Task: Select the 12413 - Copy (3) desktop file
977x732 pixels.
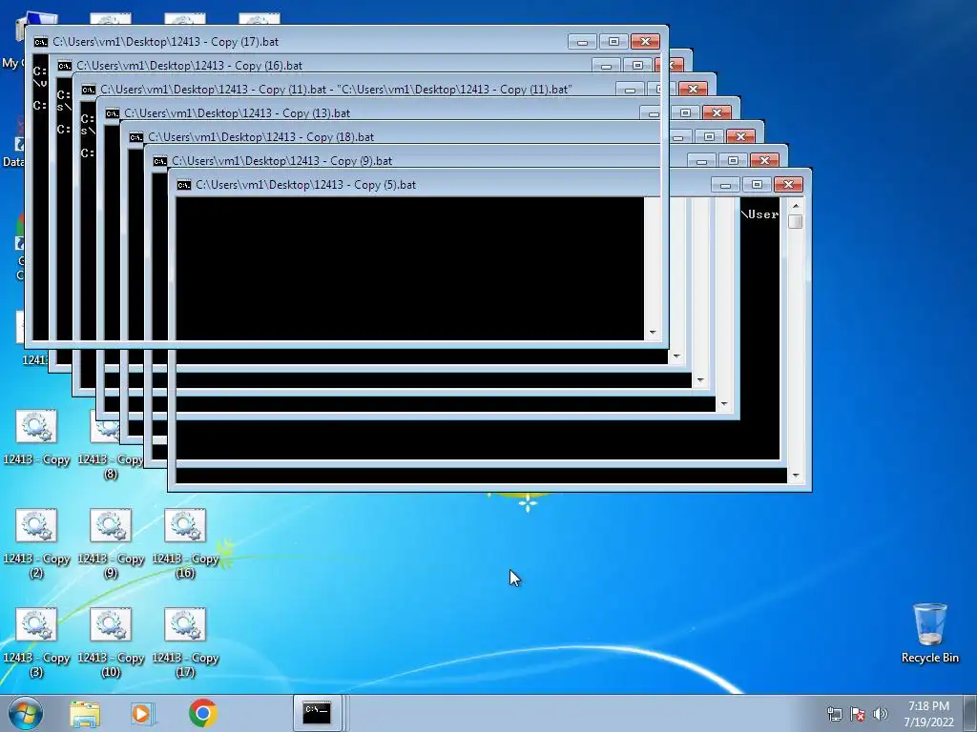Action: click(x=36, y=642)
